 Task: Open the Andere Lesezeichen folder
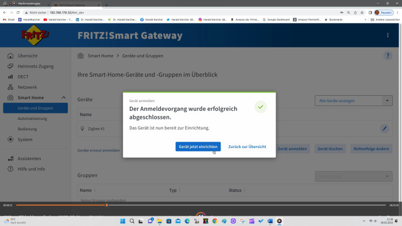[x=385, y=20]
